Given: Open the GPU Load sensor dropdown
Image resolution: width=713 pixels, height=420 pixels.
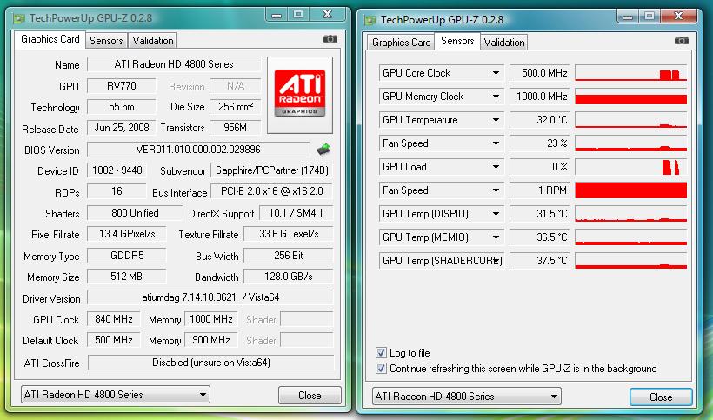Looking at the screenshot, I should pyautogui.click(x=496, y=167).
